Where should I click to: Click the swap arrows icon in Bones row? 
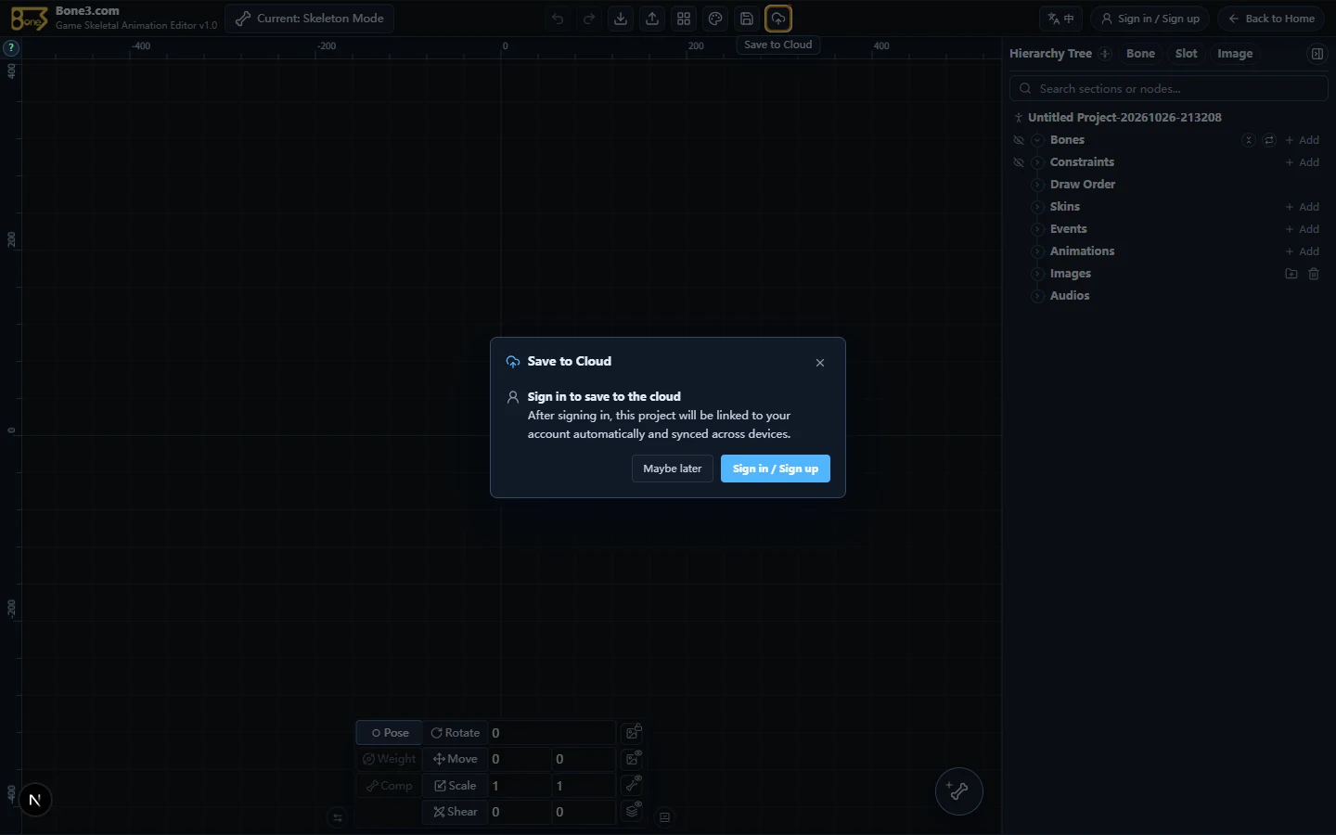click(x=1269, y=140)
